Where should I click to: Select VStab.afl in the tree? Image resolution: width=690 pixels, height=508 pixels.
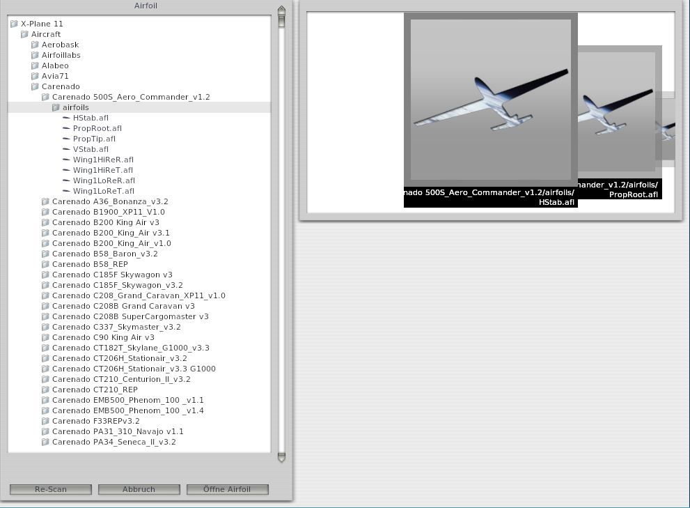[91, 149]
